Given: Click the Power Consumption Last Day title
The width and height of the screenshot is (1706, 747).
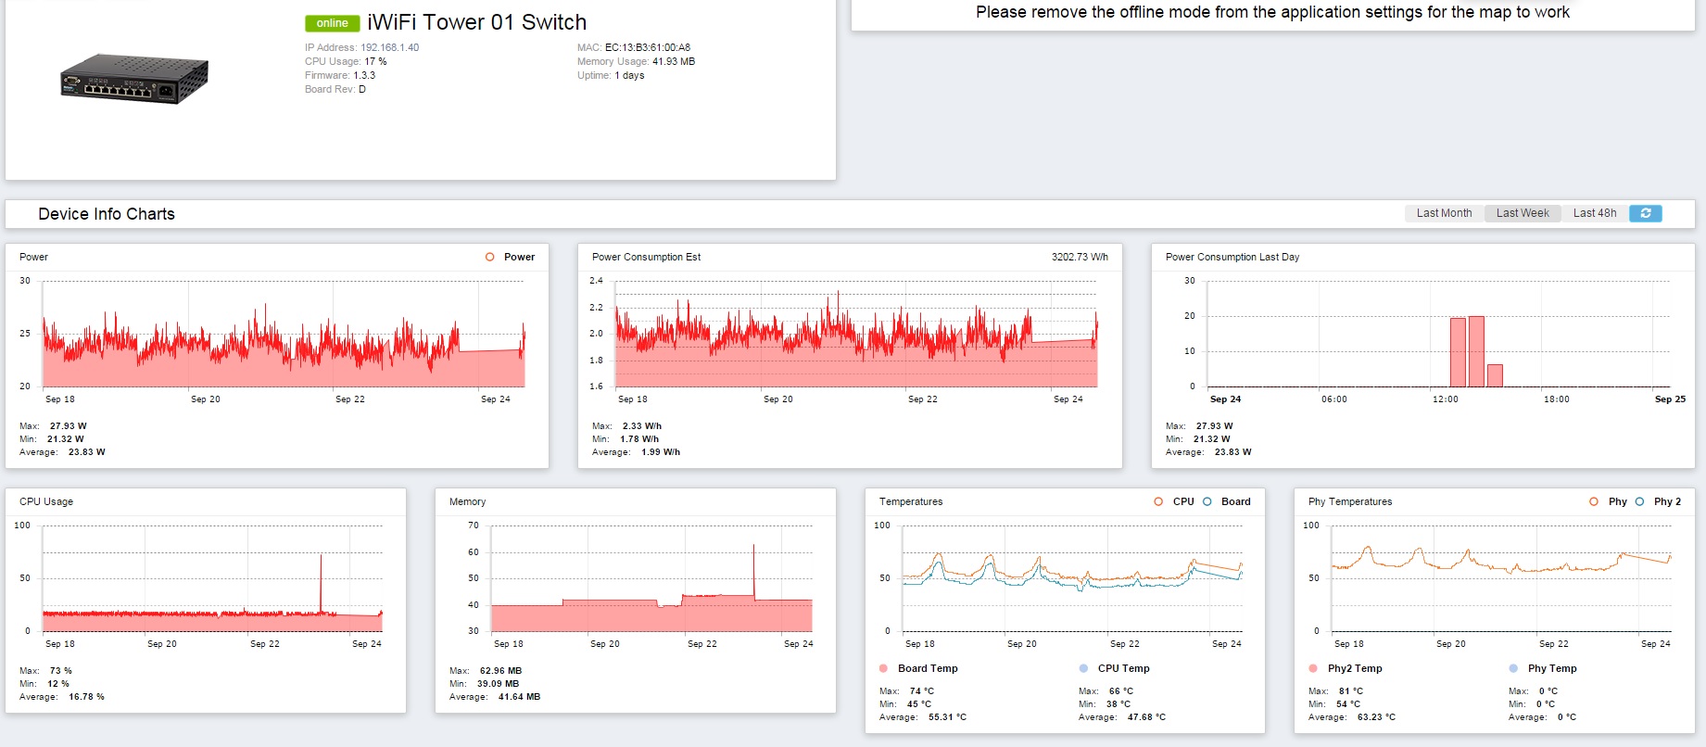Looking at the screenshot, I should click(x=1232, y=257).
